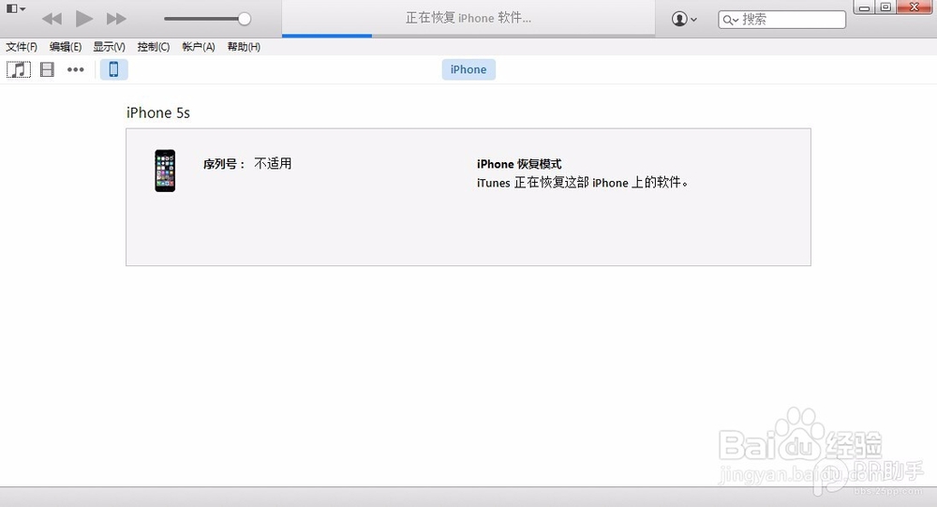Click the rewind previous track button

point(52,19)
